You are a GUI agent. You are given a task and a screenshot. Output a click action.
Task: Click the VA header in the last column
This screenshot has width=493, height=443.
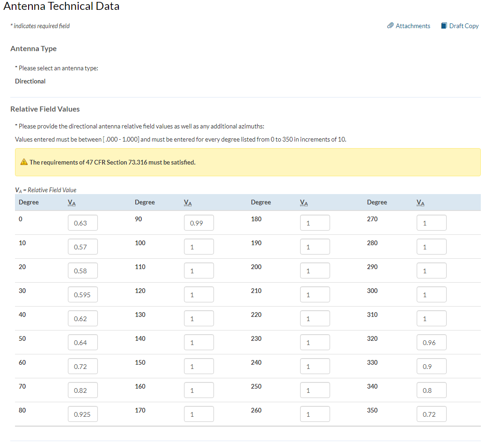pos(420,203)
